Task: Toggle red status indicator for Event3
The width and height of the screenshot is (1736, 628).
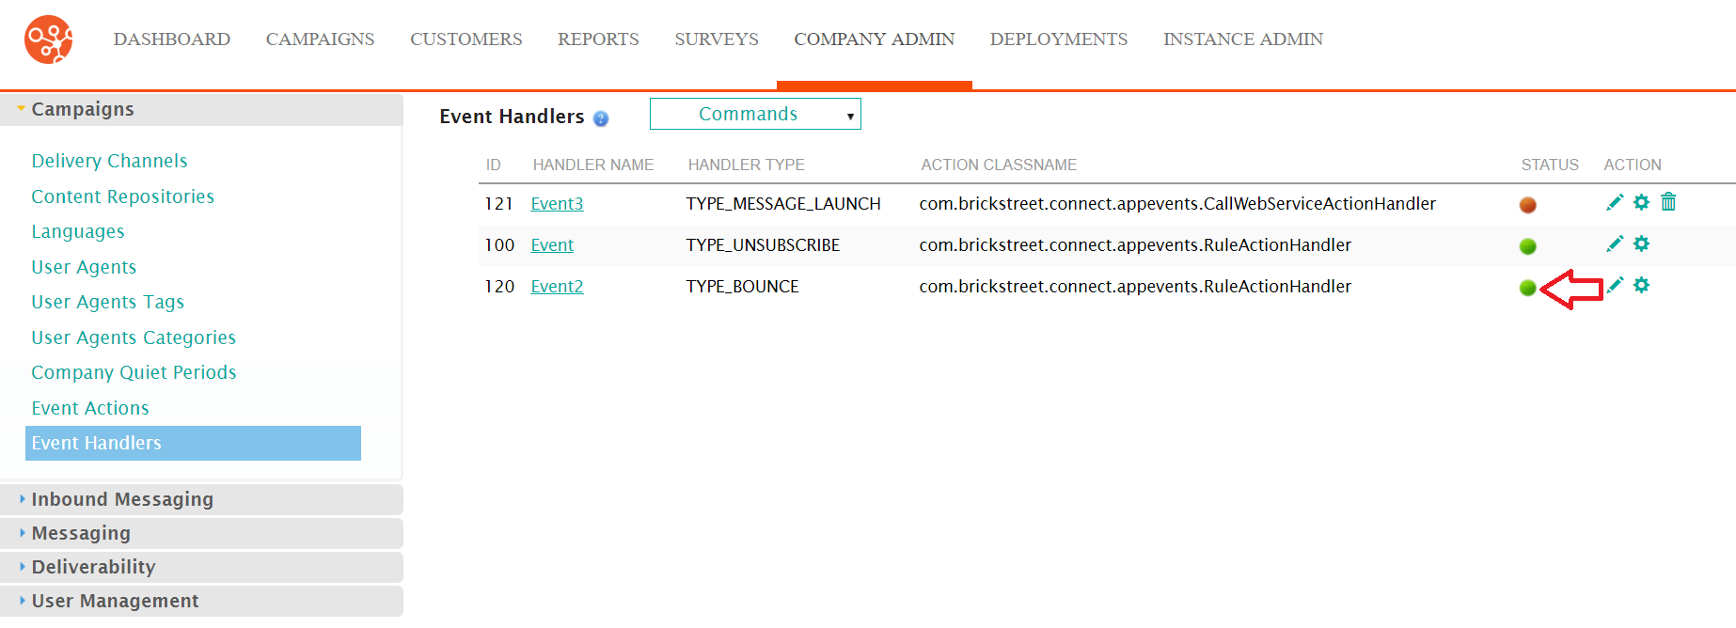Action: coord(1528,205)
